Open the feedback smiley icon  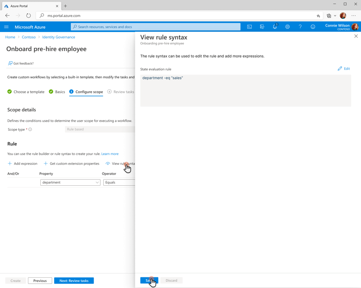[313, 27]
